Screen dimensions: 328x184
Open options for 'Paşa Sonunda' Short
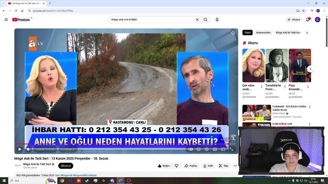[x=308, y=87]
